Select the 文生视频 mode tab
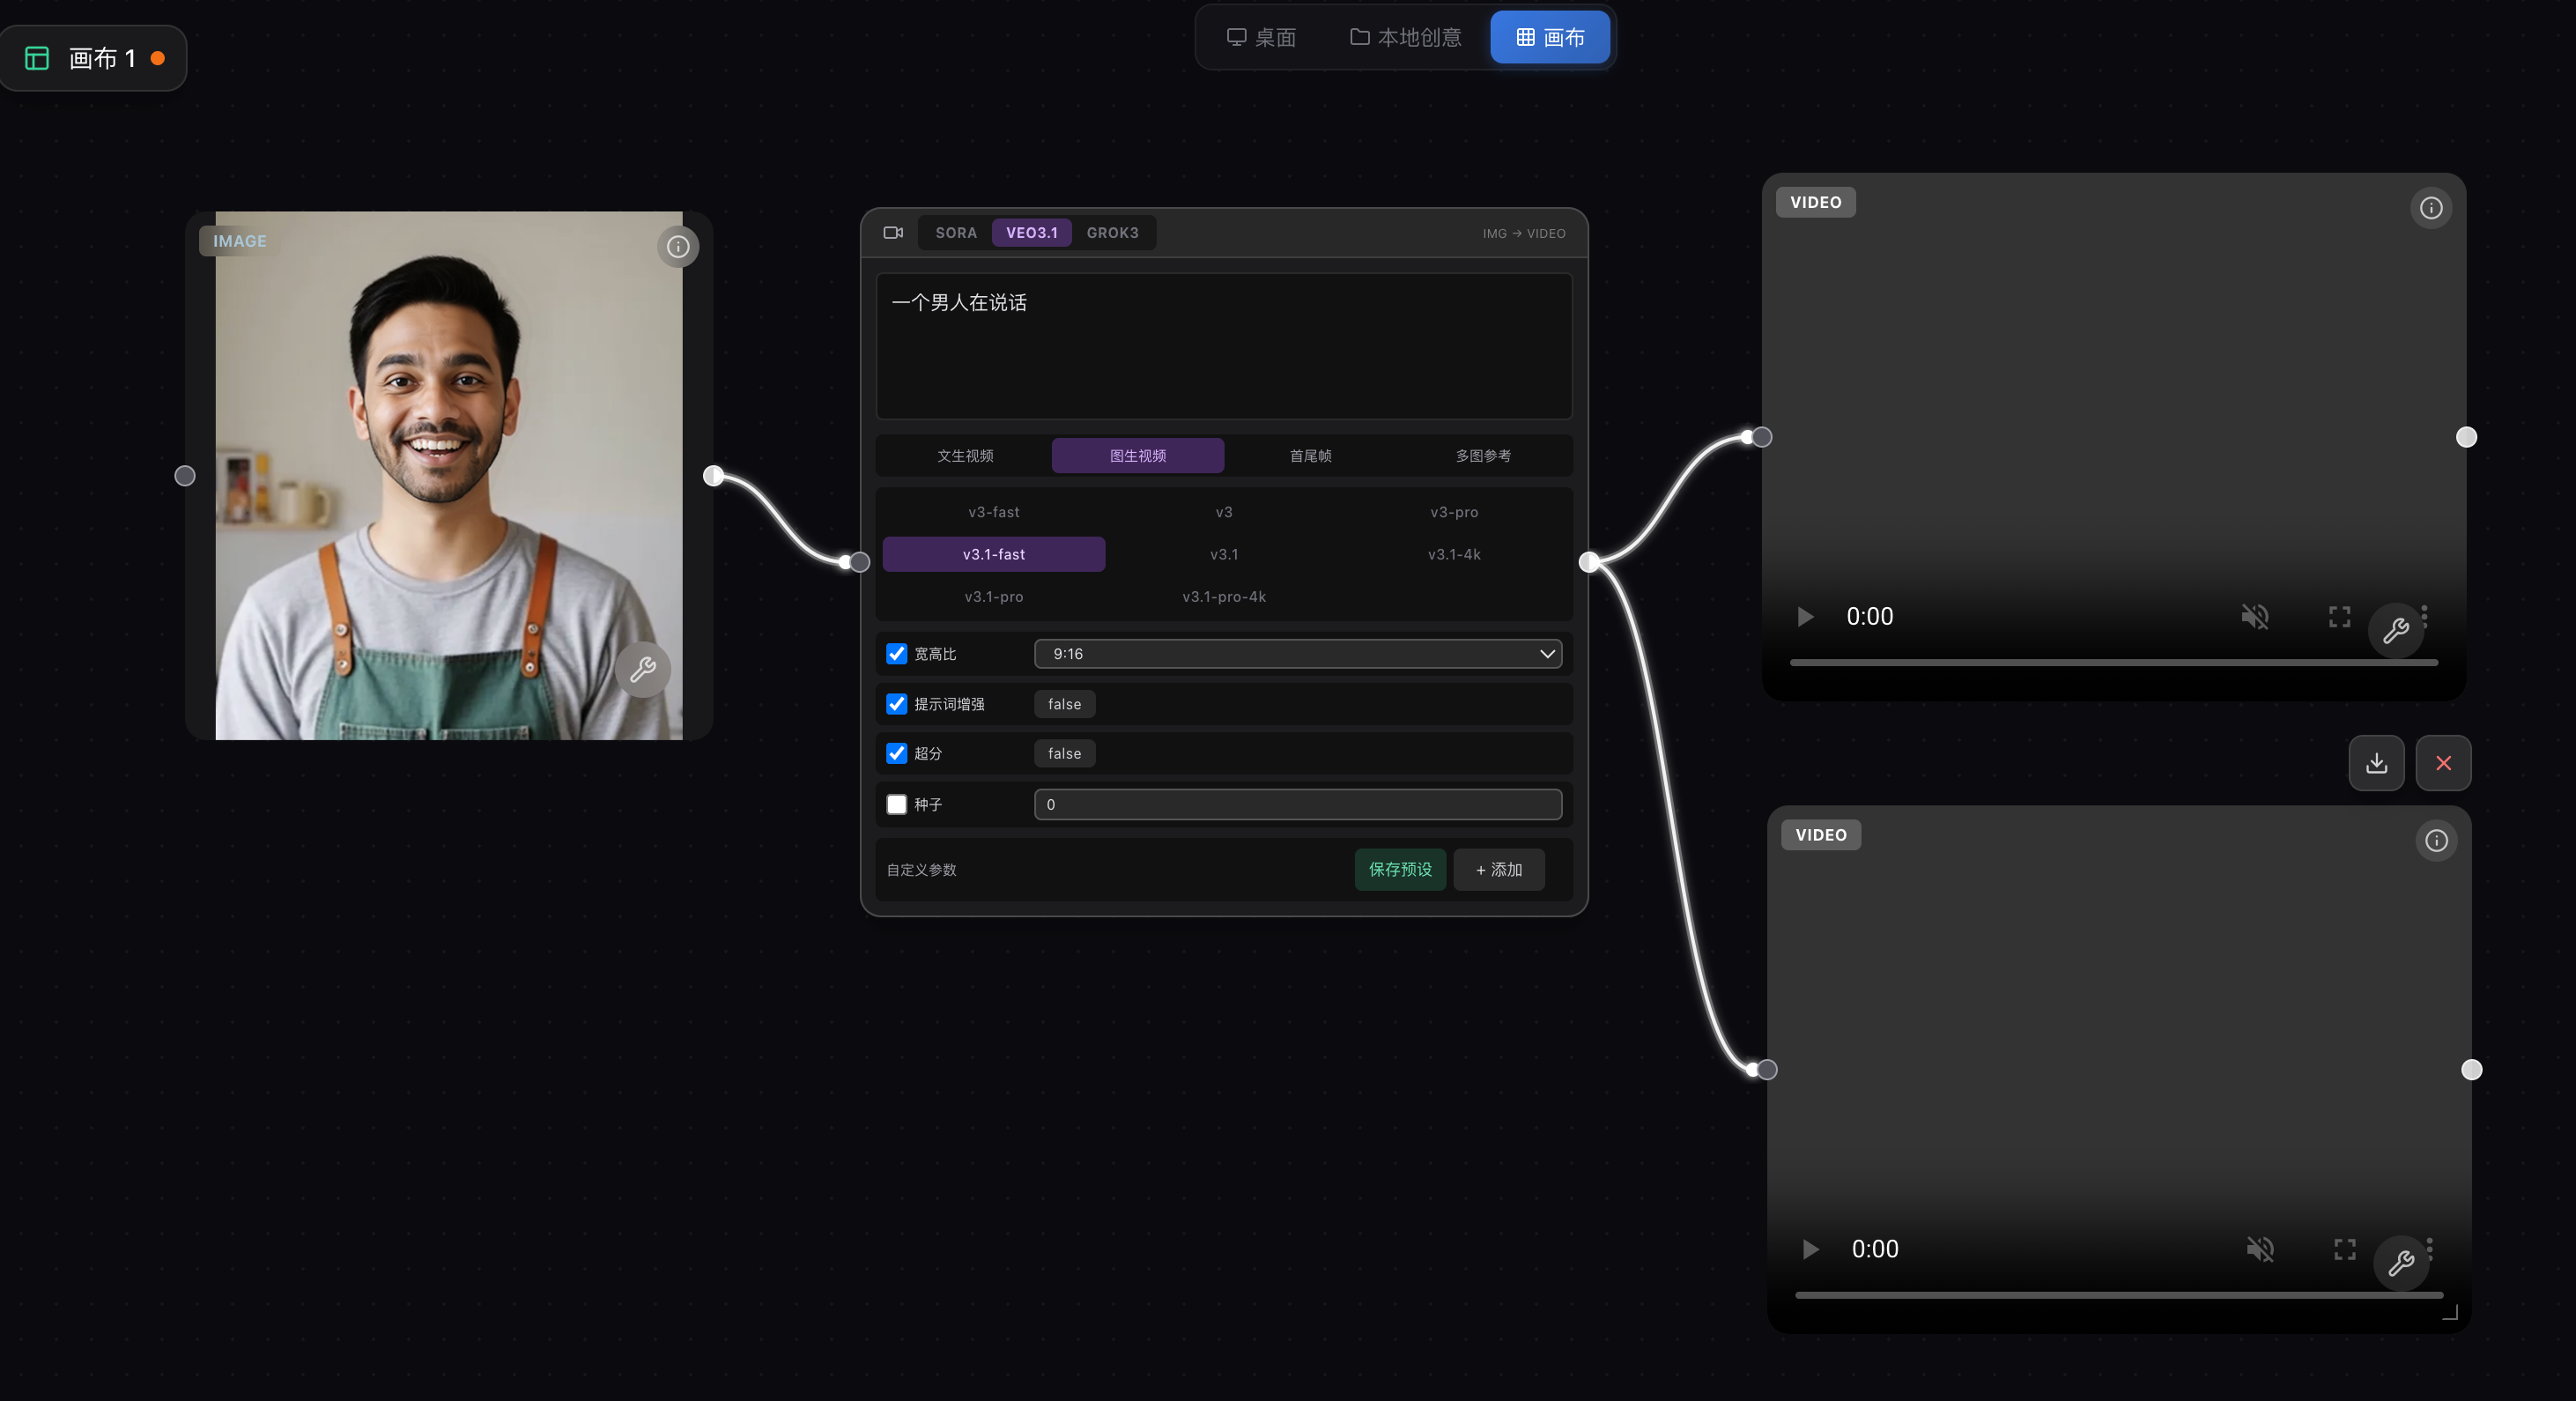 pyautogui.click(x=965, y=456)
